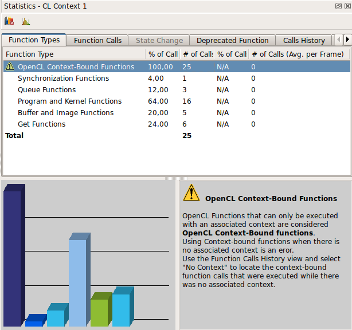Open the Deprecated Function tab
This screenshot has height=330, width=352.
point(233,40)
